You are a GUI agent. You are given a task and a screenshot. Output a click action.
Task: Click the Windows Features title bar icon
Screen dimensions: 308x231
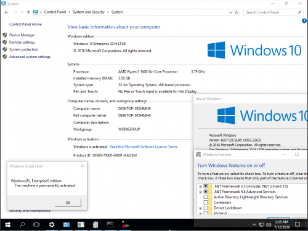pyautogui.click(x=198, y=155)
